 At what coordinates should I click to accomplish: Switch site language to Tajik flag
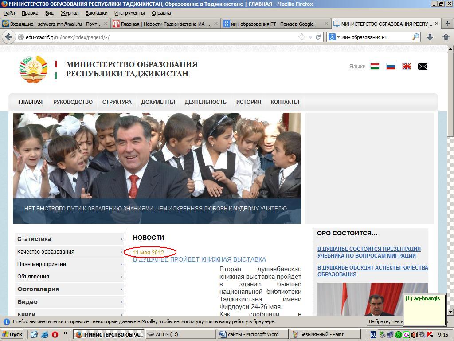click(x=375, y=67)
